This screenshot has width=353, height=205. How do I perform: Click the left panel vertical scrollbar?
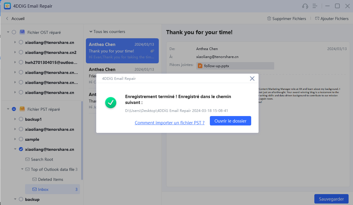(x=82, y=140)
